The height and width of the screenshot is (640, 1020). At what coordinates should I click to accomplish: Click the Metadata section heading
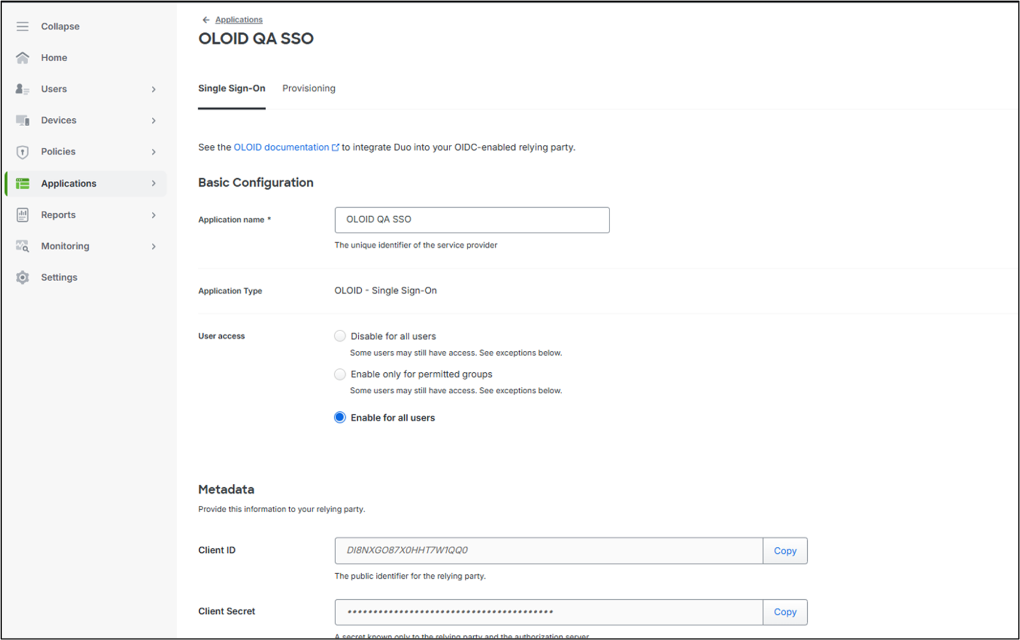[226, 489]
